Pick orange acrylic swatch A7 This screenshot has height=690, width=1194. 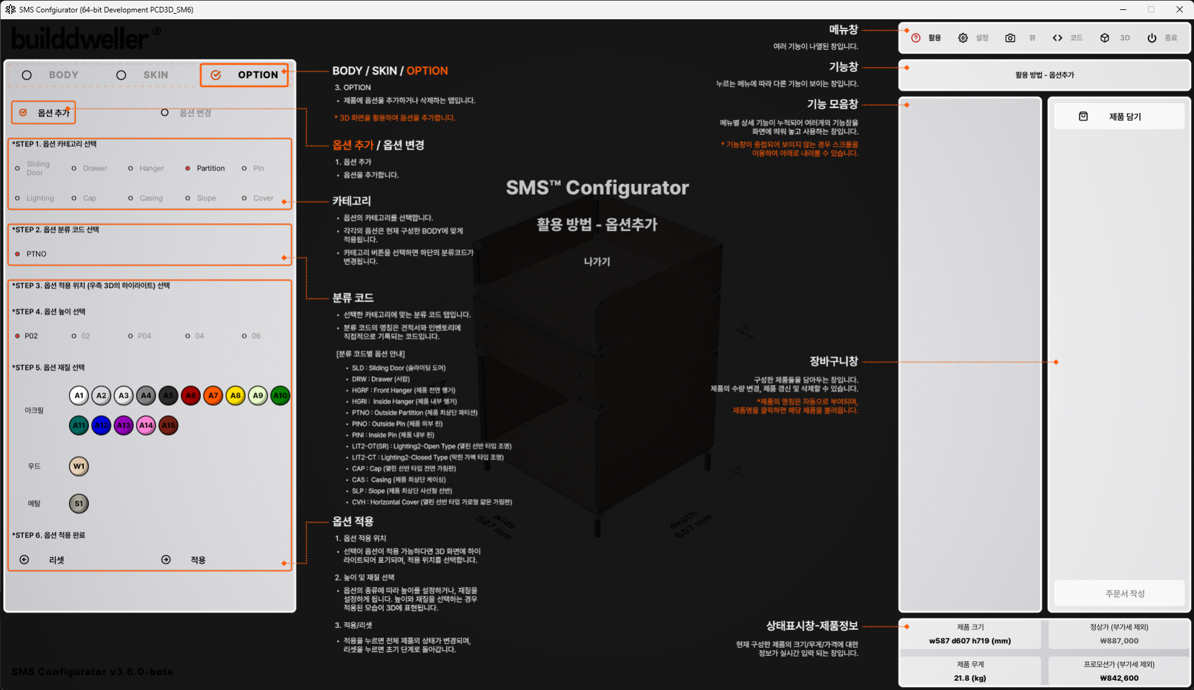click(x=213, y=395)
